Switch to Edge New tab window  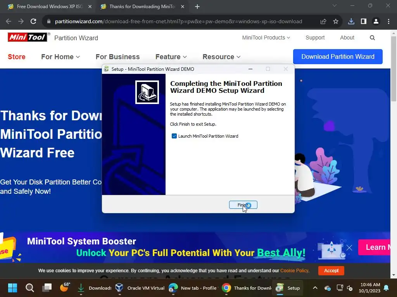pyautogui.click(x=193, y=288)
